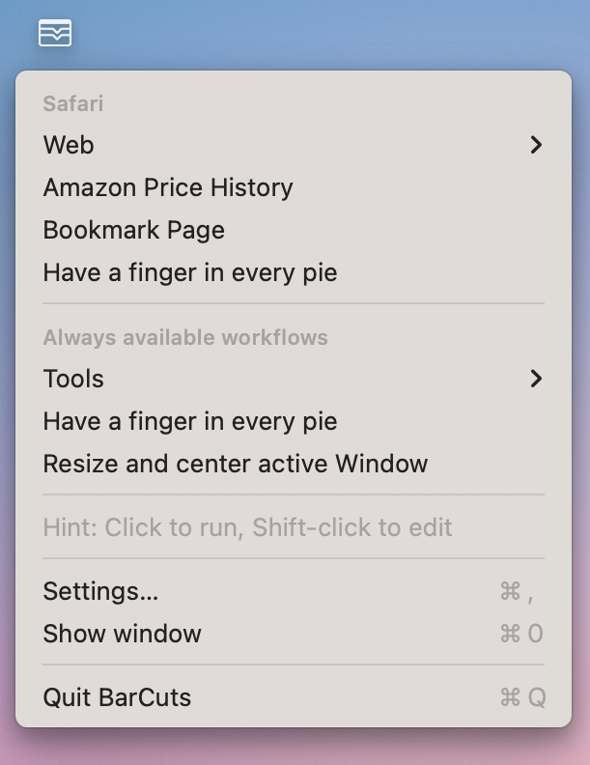Select the always-available 'Have a finger in every pie'
Screen dimensions: 590x765
(x=294, y=421)
